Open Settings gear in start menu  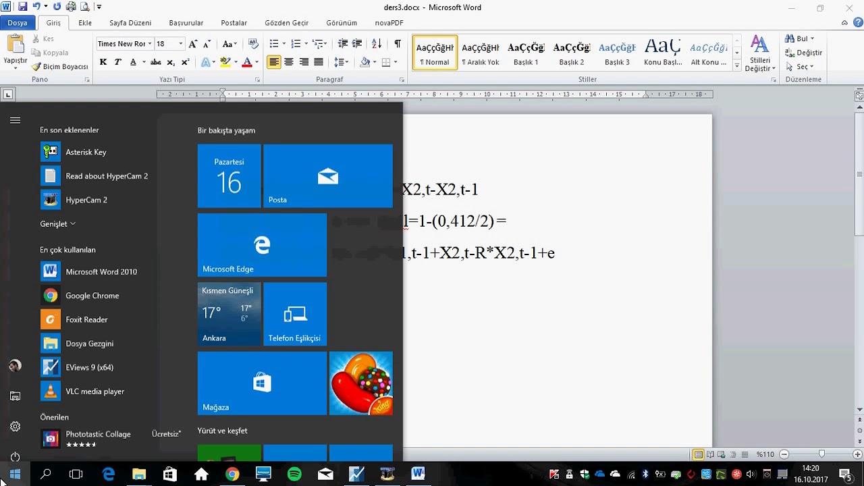(x=15, y=427)
